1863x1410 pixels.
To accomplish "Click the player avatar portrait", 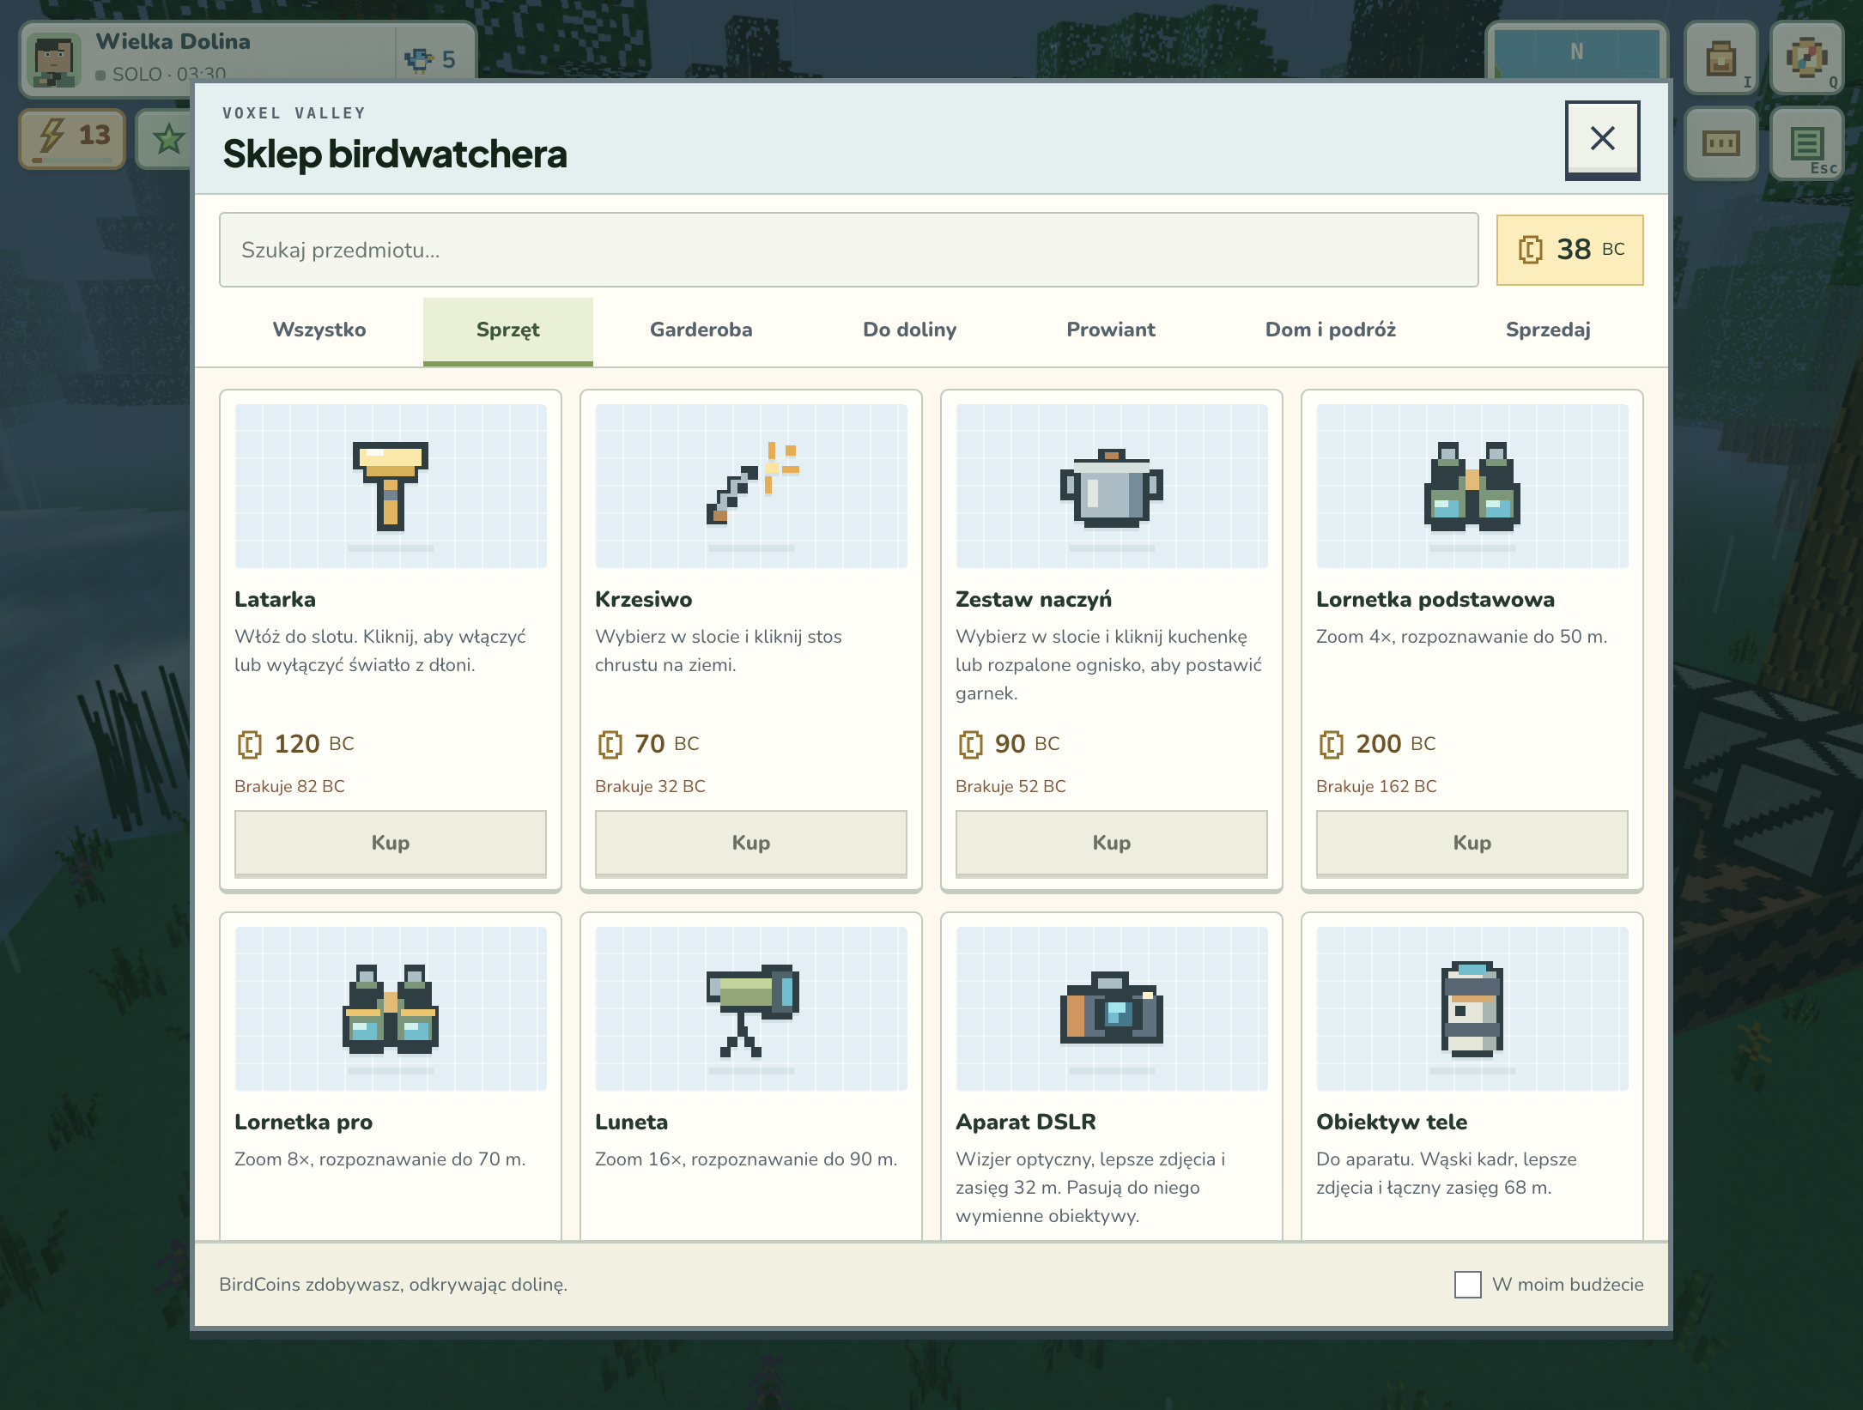I will [54, 59].
